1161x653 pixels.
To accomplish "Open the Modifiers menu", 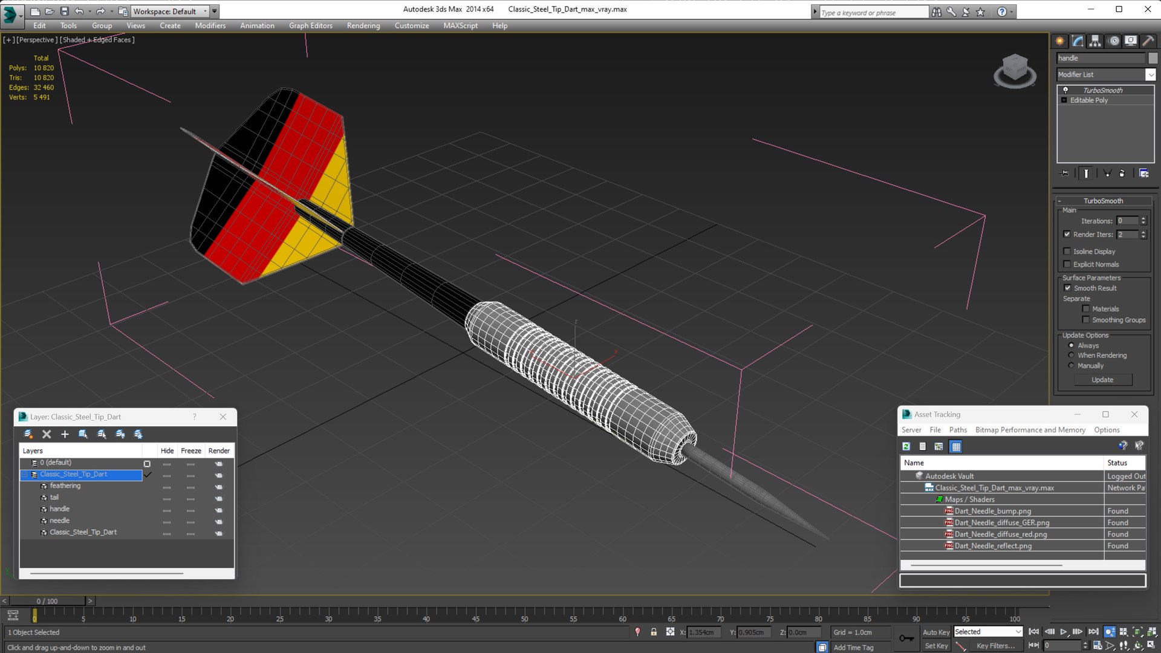I will [x=210, y=25].
